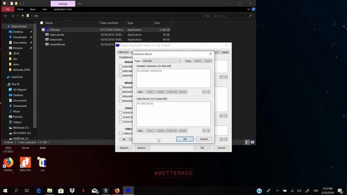Open the View ribbon tab
The height and width of the screenshot is (195, 347).
point(44,9)
